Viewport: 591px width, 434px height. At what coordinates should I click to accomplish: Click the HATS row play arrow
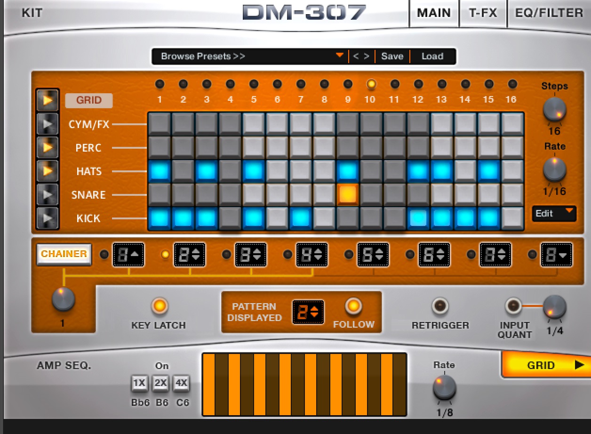[x=48, y=171]
